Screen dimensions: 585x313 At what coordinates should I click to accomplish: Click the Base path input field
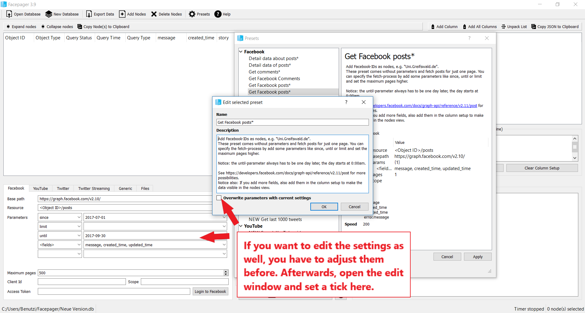(x=125, y=199)
